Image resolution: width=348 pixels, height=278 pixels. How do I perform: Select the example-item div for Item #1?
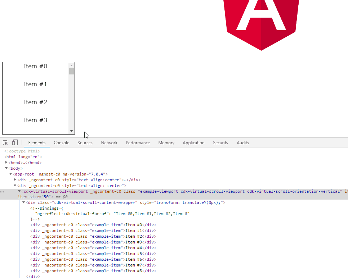click(x=93, y=231)
